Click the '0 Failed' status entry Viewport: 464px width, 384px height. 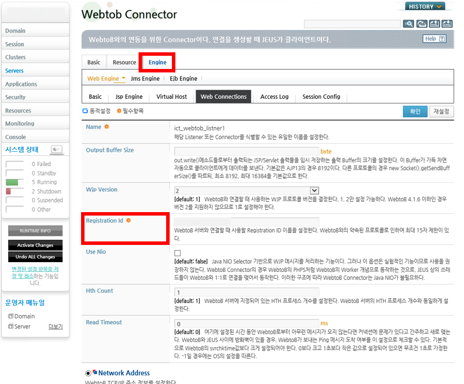pyautogui.click(x=41, y=164)
